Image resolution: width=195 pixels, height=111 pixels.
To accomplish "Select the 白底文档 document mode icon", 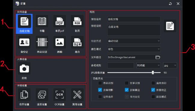I will click(24, 21).
